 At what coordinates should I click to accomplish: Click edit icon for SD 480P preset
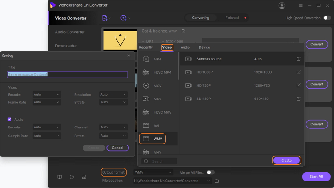(x=298, y=99)
